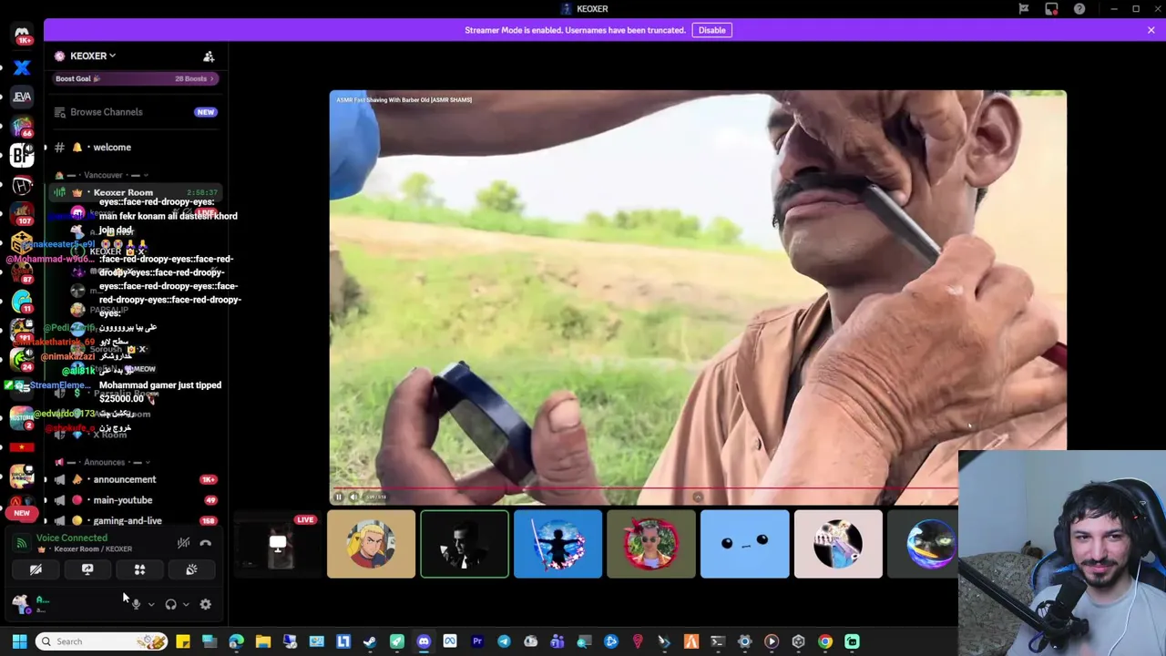The height and width of the screenshot is (656, 1166).
Task: Disconnect from voice channel
Action: coord(205,543)
